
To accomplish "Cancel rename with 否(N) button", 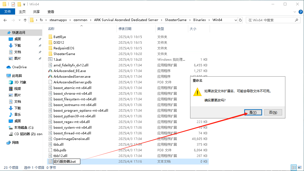I will coord(273,112).
